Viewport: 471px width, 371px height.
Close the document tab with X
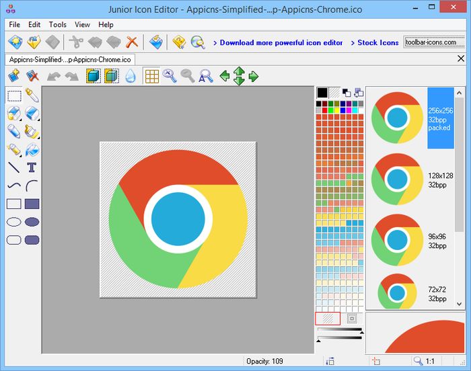pos(460,59)
